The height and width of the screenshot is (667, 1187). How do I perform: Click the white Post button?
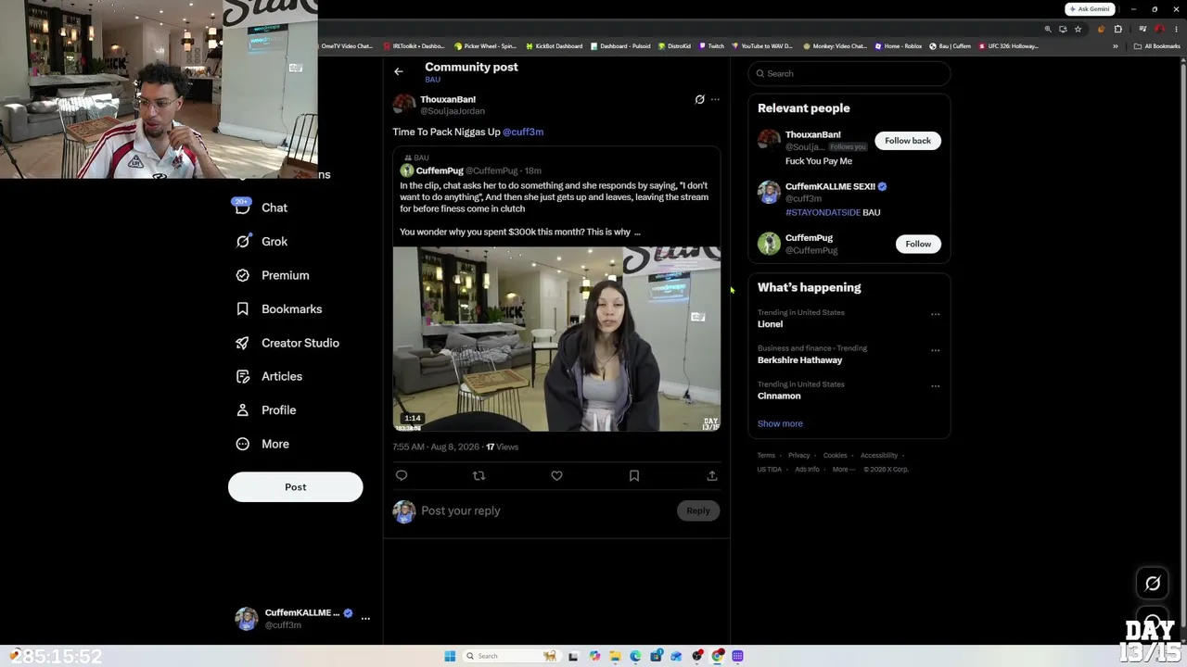296,487
